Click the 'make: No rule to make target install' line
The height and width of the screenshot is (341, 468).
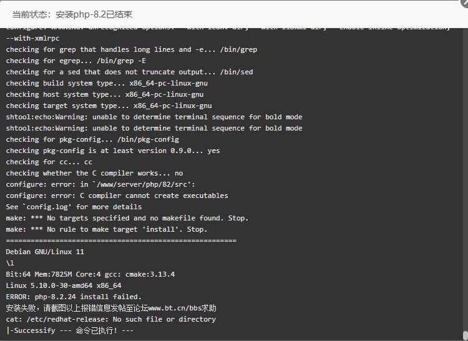[106, 229]
